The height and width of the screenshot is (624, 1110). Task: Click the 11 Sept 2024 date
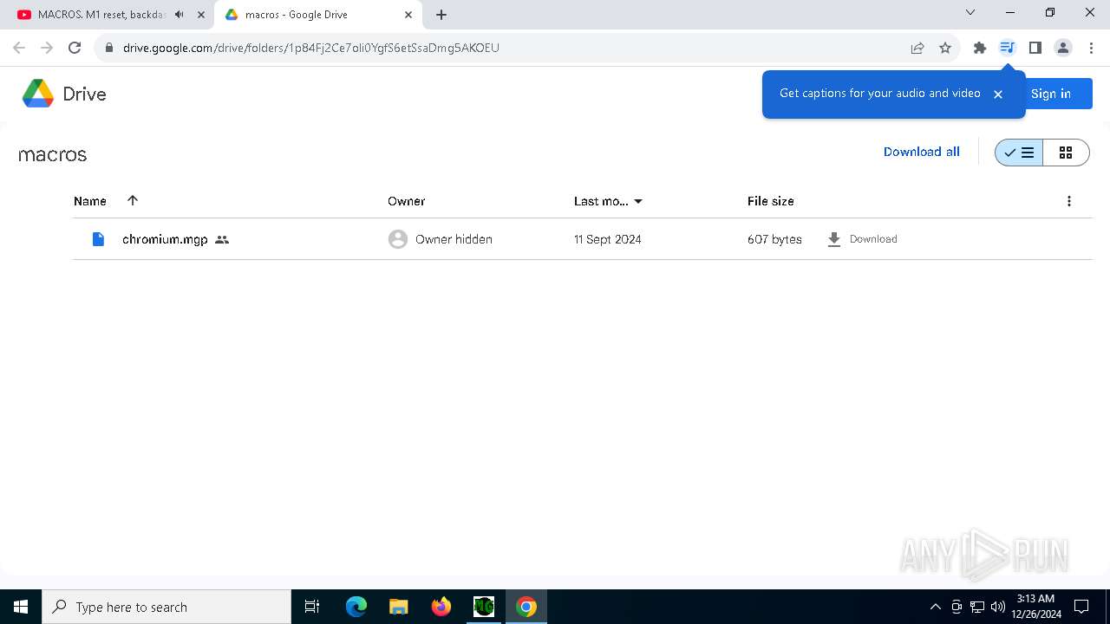tap(607, 239)
